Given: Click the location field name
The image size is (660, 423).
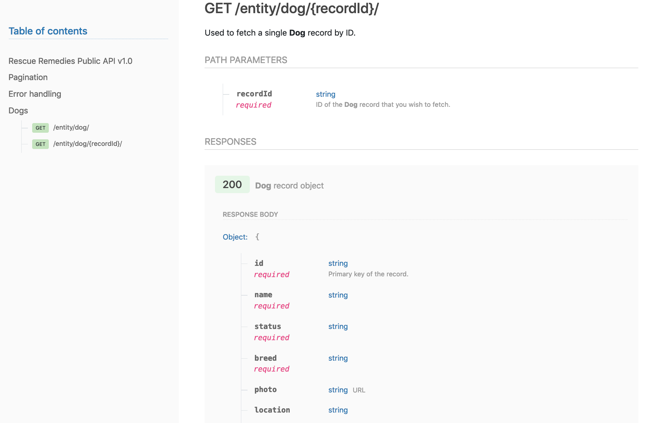Looking at the screenshot, I should point(272,410).
